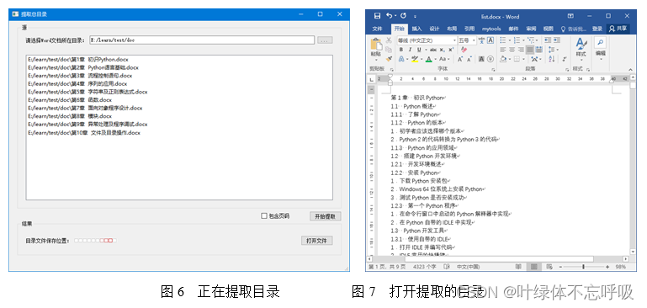Expand the text highlight color dropdown arrow
The width and height of the screenshot is (647, 308).
tap(422, 59)
